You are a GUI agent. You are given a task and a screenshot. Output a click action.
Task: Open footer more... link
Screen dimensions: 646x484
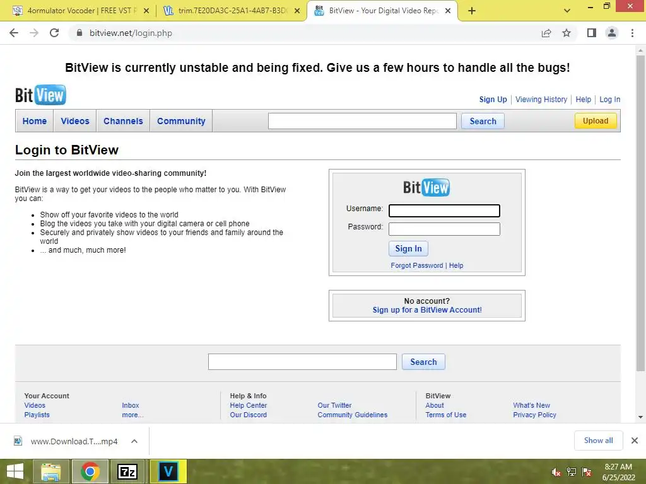pos(132,415)
